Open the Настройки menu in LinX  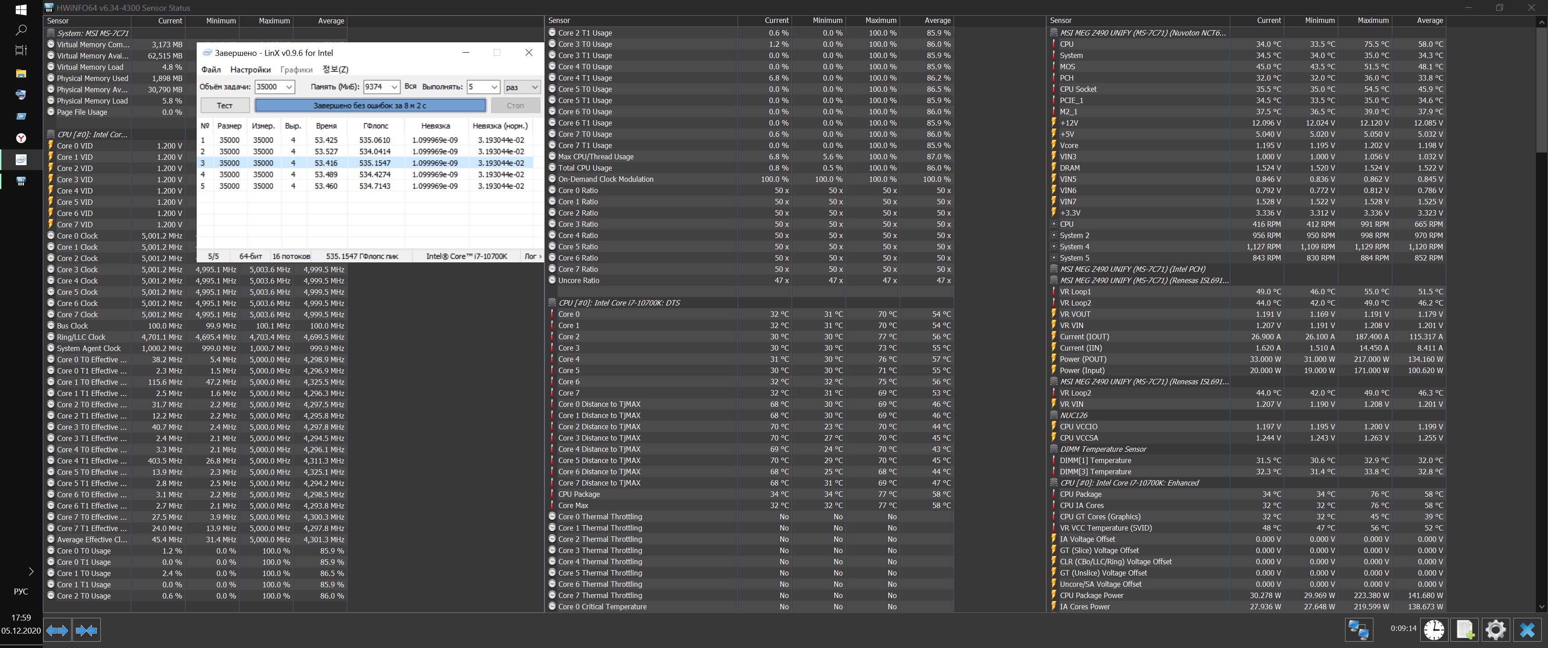250,70
